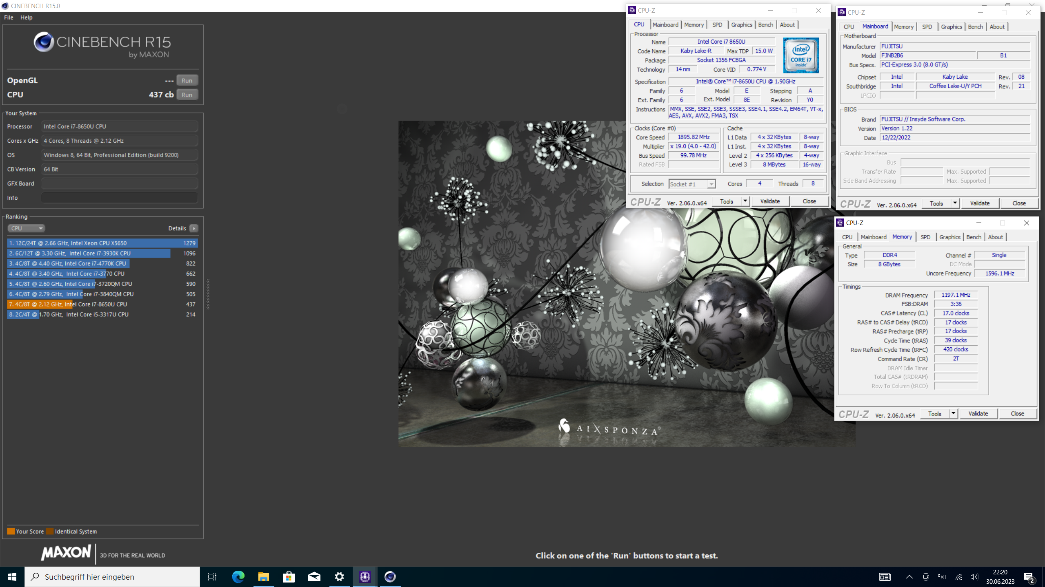Screen dimensions: 1045x587
Task: Click DRAM Frequency value 1197.1 MHz
Action: point(956,295)
